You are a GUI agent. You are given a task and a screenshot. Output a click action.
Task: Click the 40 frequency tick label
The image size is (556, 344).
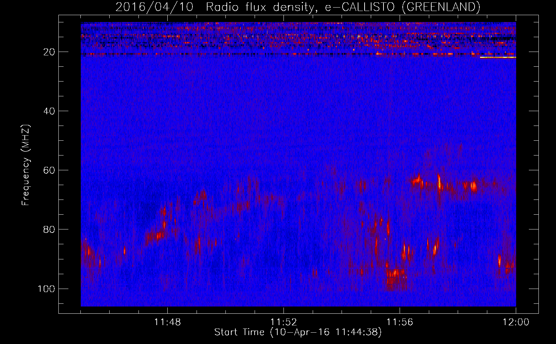pos(49,111)
